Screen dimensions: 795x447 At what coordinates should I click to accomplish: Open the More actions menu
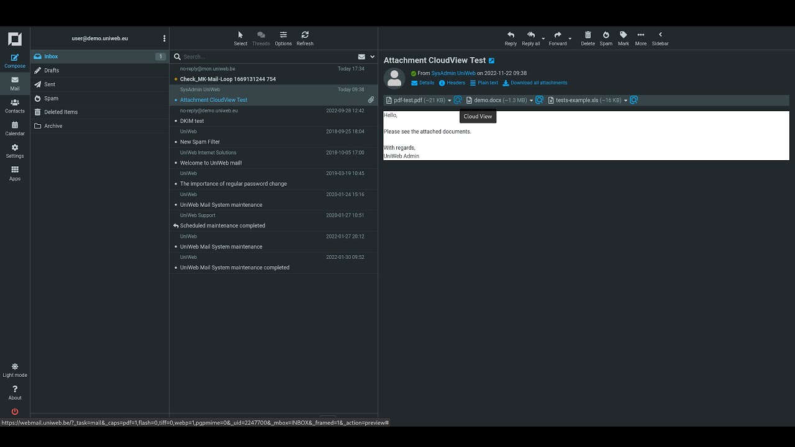641,38
